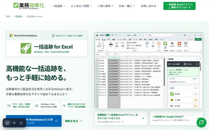Select the system theme monitor icon
This screenshot has width=209, height=130.
(x=8, y=123)
